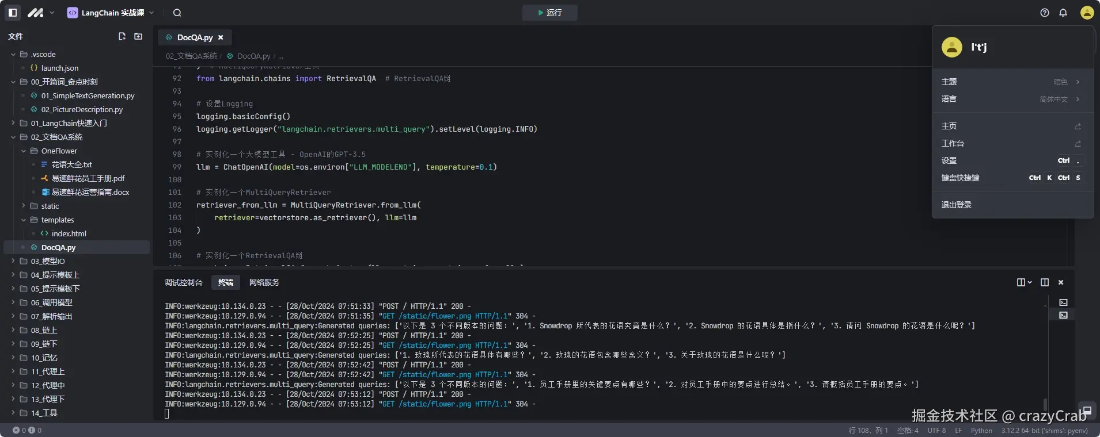Toggle the sidebar panel icon

tap(13, 13)
